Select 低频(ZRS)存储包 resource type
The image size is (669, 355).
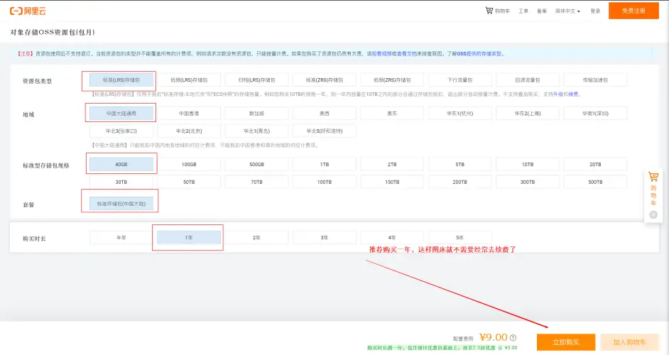(392, 80)
